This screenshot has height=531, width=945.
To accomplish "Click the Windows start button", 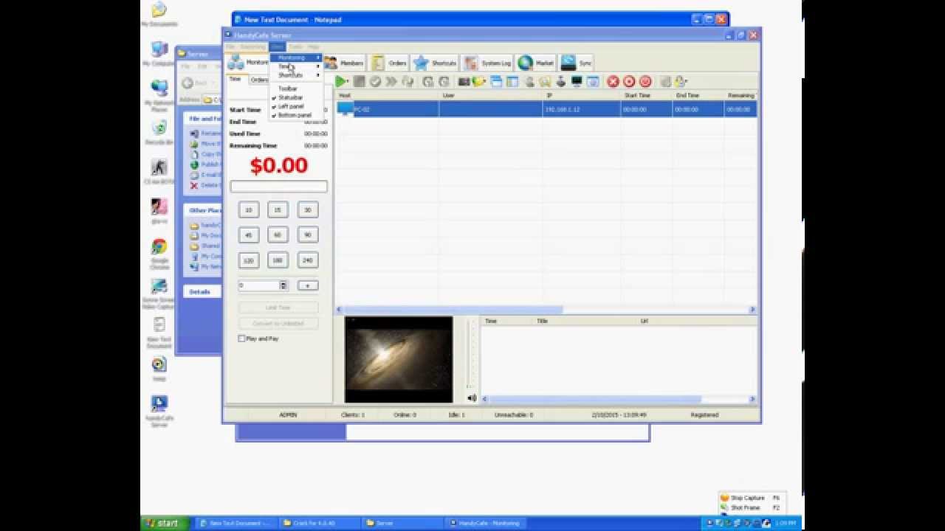I will [165, 523].
